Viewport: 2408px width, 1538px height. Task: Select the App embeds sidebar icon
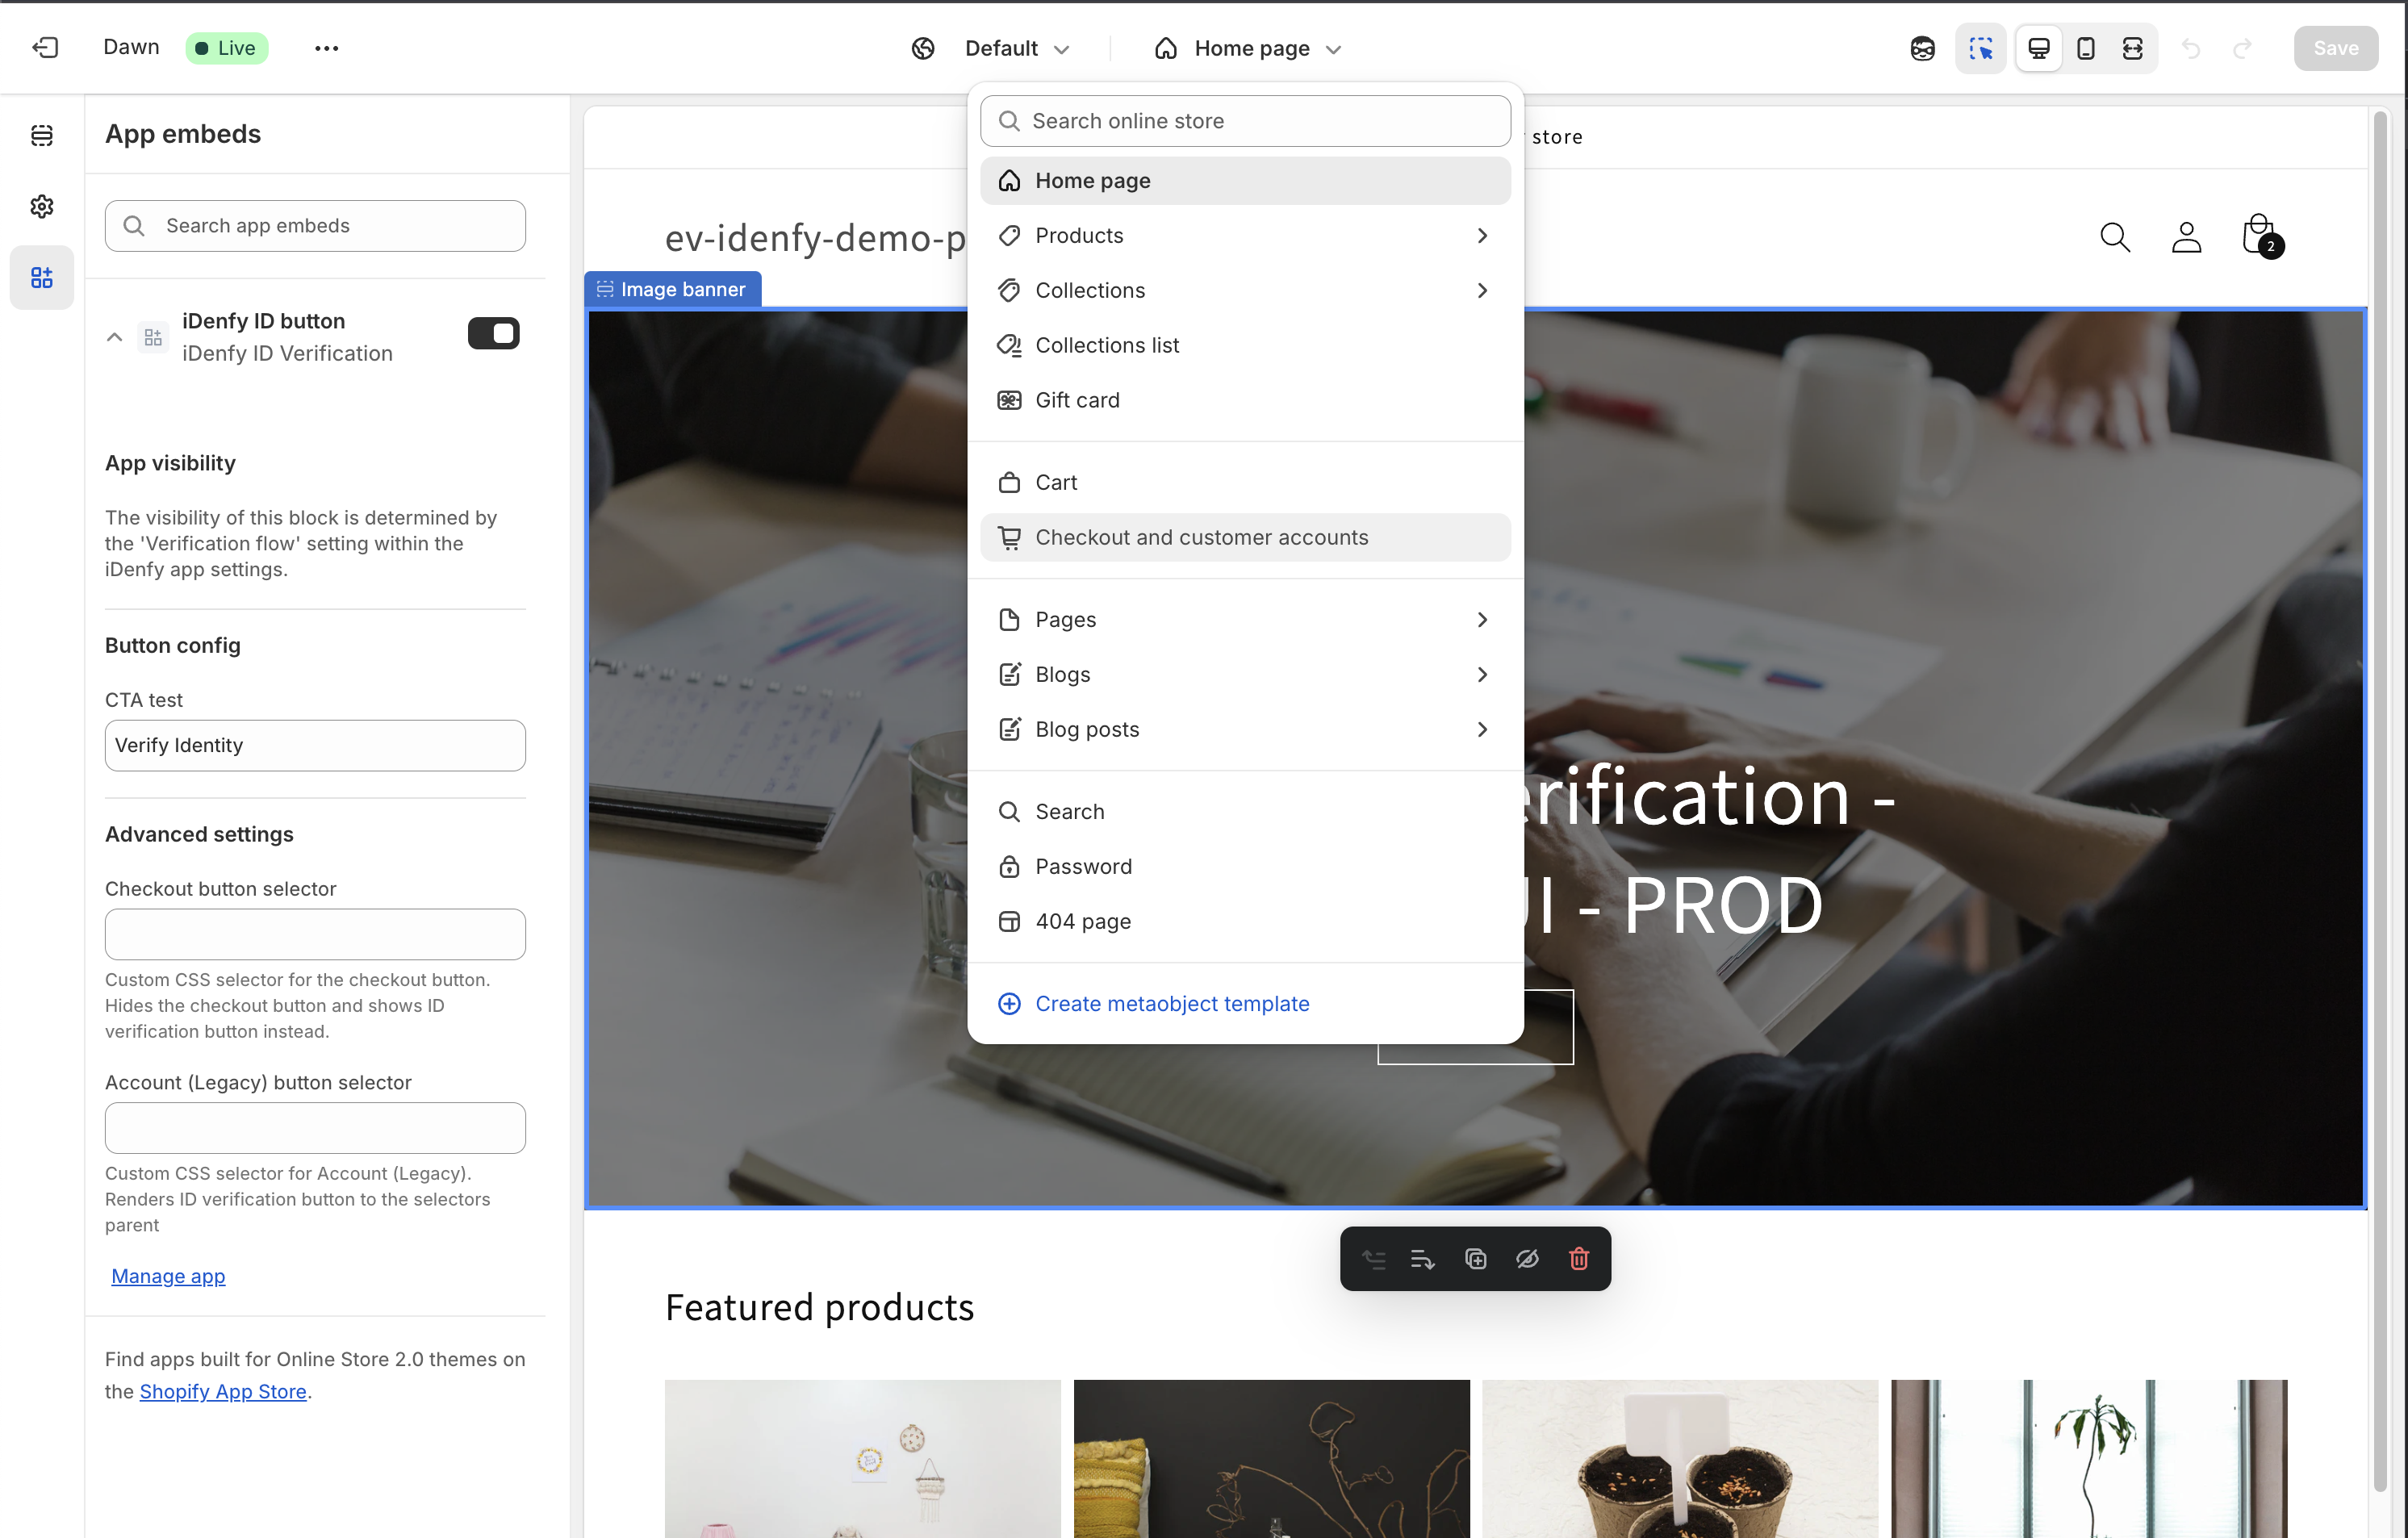pos(41,277)
